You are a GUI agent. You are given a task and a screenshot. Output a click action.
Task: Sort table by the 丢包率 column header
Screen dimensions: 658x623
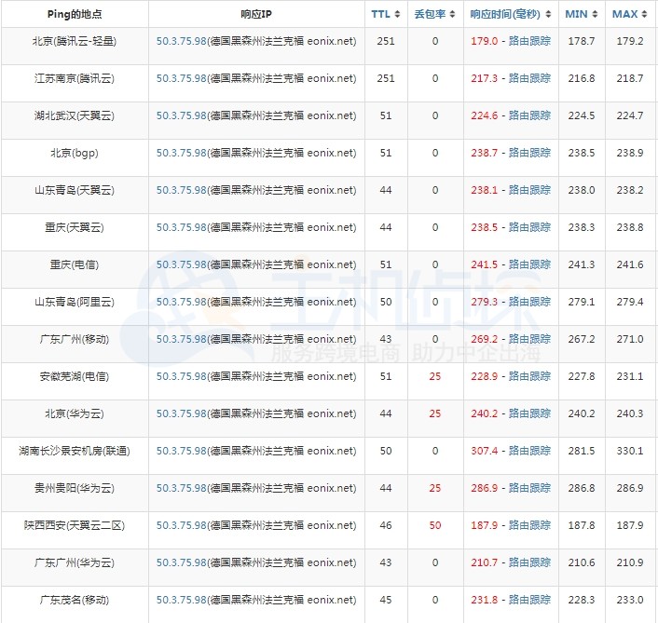[x=434, y=14]
